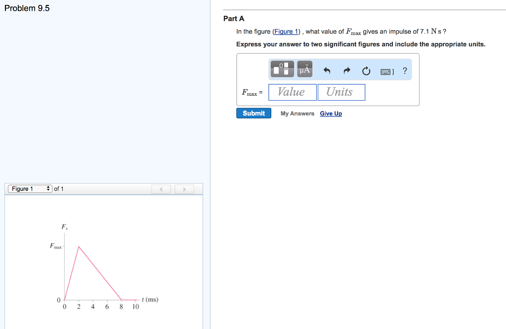
Task: Click the Units input field
Action: tap(341, 92)
